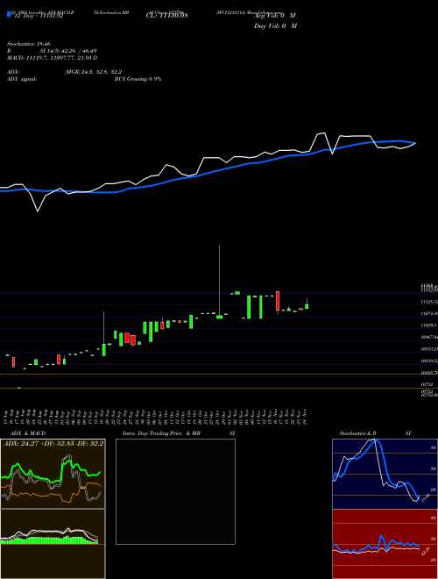The image size is (438, 579).
Task: Click the tall-wick candle near 29 Oct
Action: [x=219, y=282]
